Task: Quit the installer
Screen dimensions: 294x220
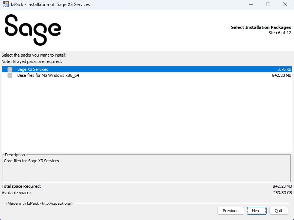Action: tap(278, 211)
